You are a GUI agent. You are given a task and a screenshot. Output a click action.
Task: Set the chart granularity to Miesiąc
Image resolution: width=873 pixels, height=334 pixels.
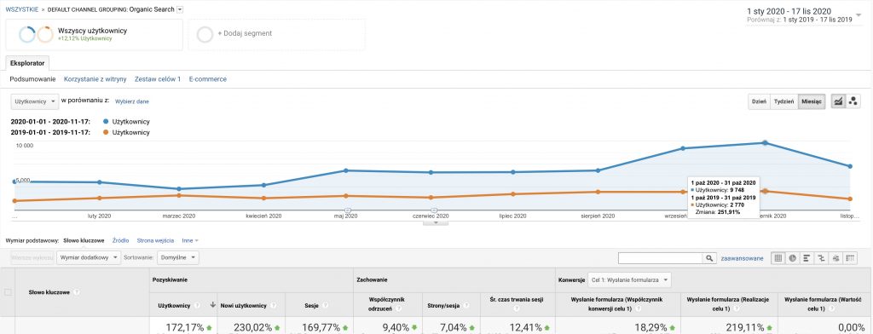(x=812, y=101)
